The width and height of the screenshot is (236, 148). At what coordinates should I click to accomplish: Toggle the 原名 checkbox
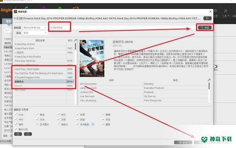[x=37, y=114]
